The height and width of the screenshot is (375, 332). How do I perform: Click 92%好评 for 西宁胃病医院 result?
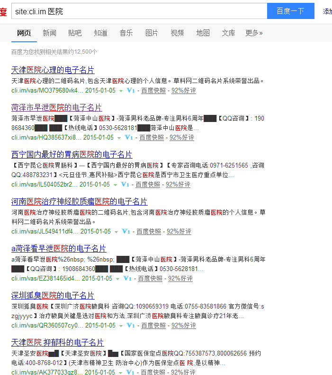click(178, 184)
